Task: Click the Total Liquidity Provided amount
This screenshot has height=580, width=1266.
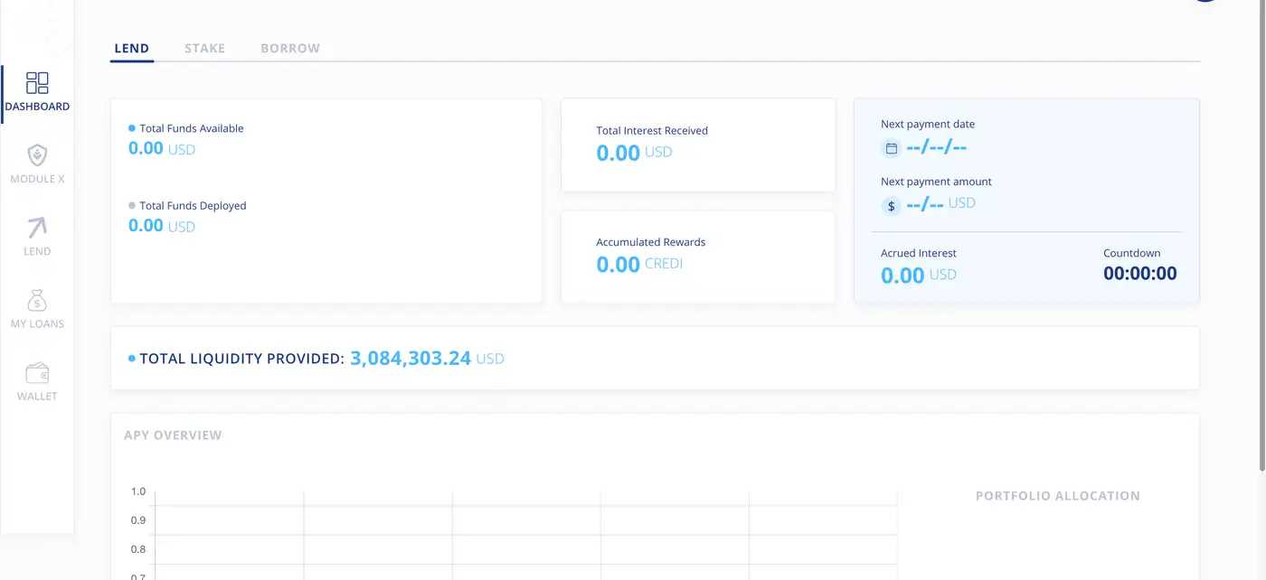Action: (411, 359)
